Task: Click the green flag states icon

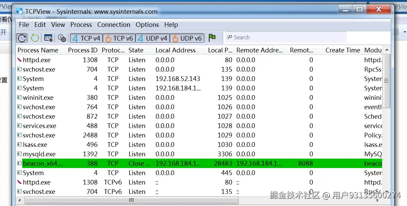Action: pos(212,38)
